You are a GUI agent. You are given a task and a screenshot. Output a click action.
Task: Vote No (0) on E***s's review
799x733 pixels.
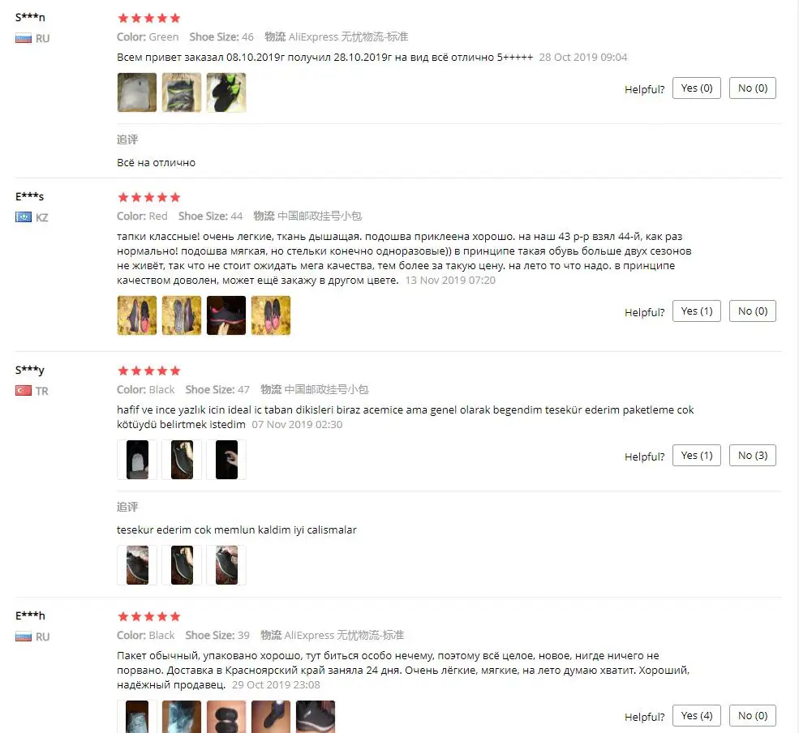pyautogui.click(x=753, y=311)
